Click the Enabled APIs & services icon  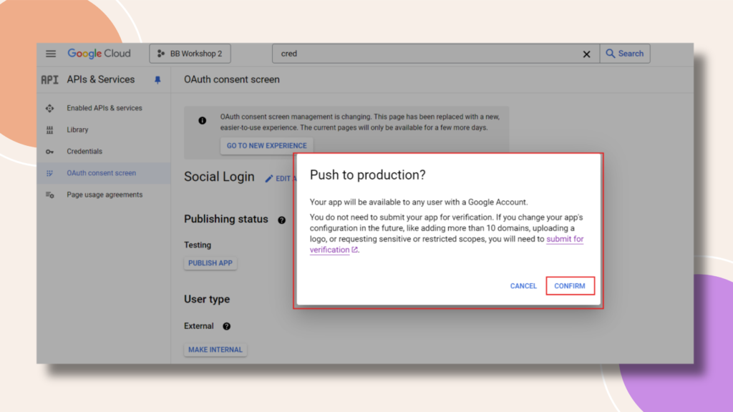[x=49, y=109]
